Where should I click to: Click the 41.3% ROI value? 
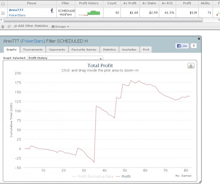click(169, 13)
